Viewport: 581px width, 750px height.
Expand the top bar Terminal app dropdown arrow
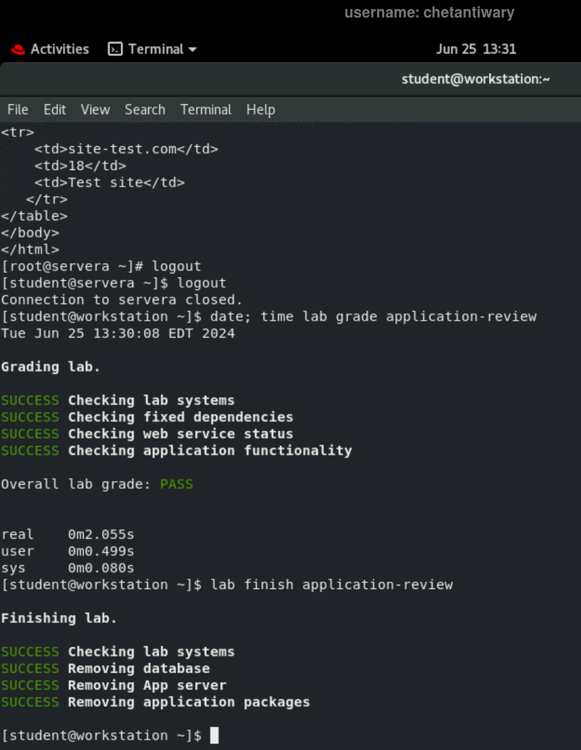[x=193, y=49]
